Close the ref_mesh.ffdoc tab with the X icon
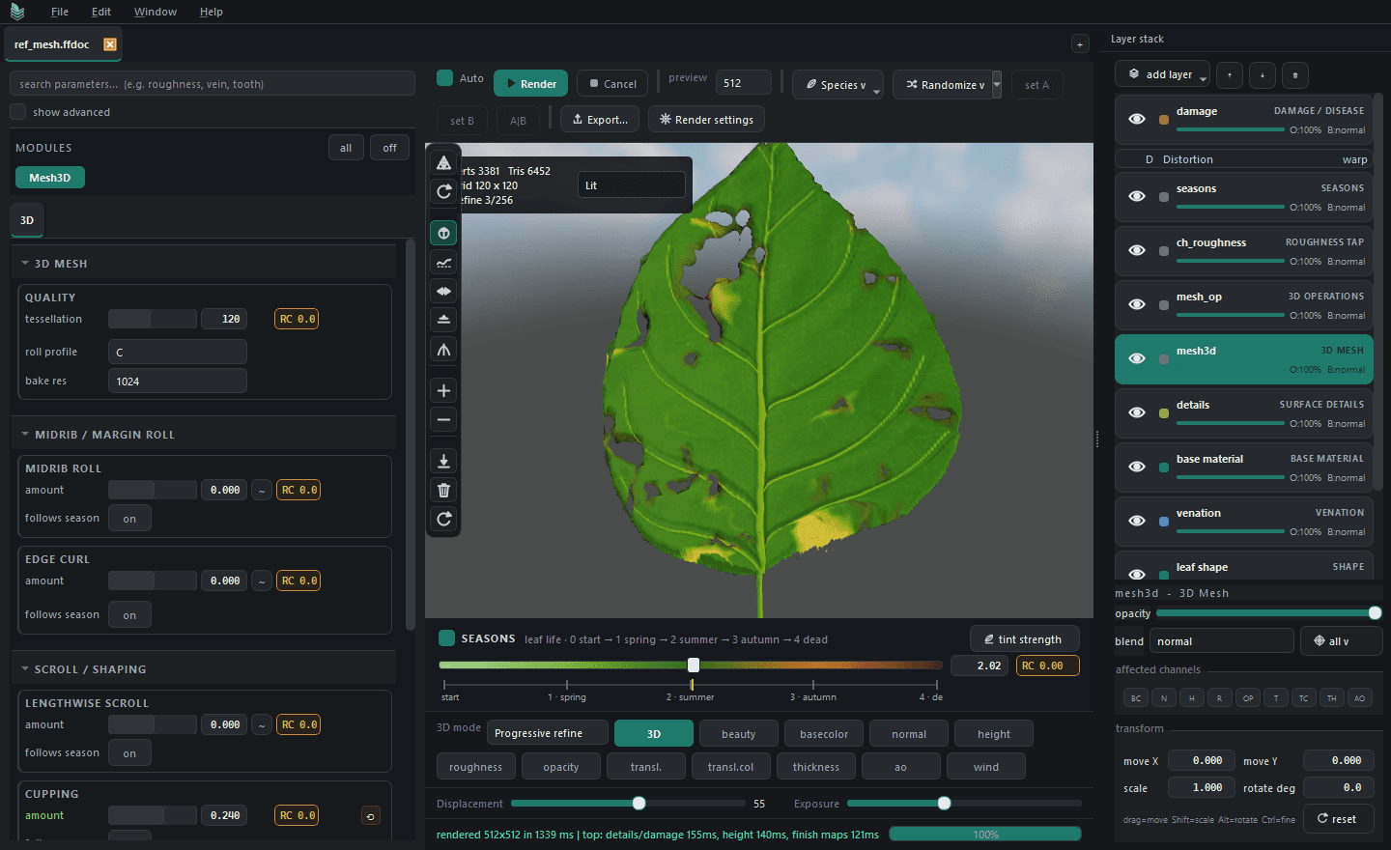 [110, 44]
